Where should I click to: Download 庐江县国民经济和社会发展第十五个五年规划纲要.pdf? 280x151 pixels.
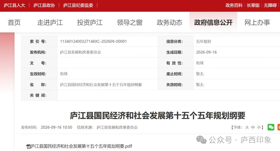click(81, 146)
